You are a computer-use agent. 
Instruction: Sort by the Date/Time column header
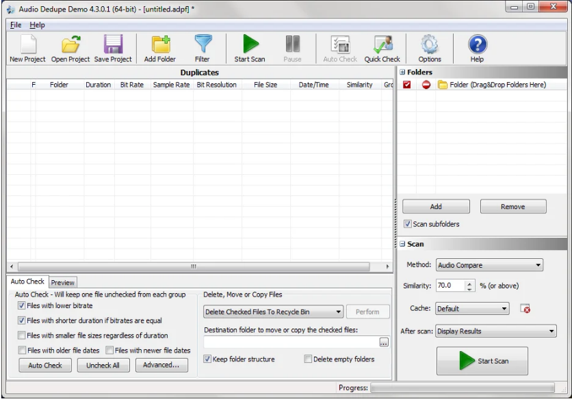pos(314,85)
